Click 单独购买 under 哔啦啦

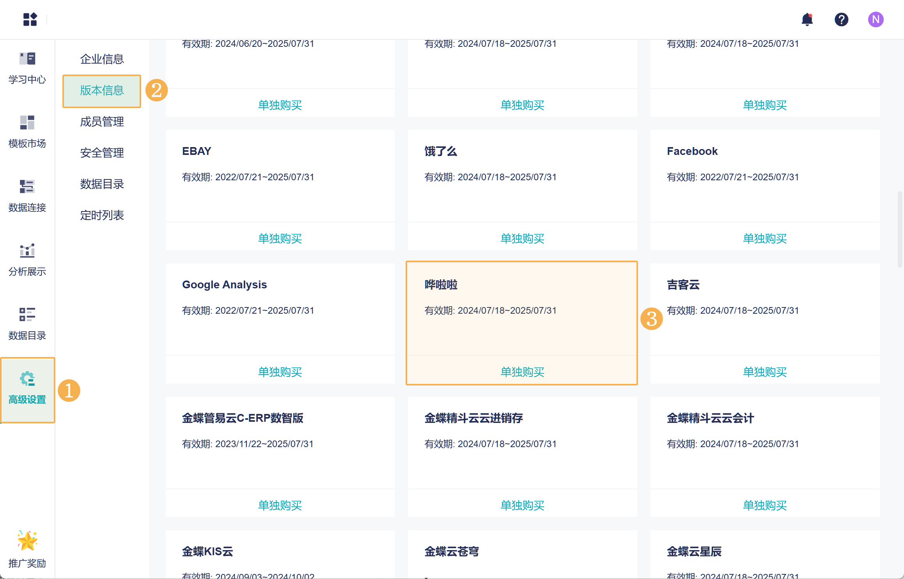[522, 372]
